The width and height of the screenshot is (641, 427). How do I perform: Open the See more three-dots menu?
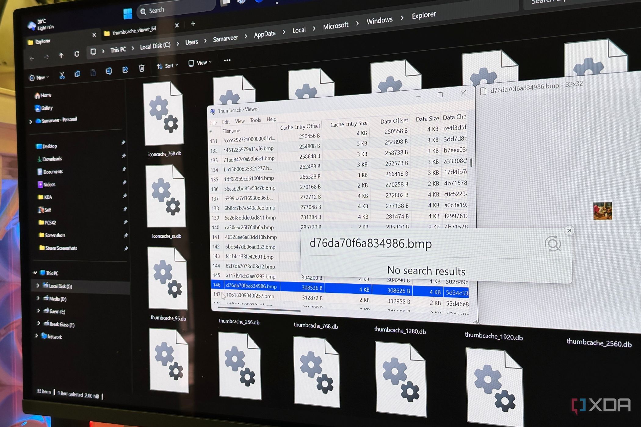coord(227,60)
